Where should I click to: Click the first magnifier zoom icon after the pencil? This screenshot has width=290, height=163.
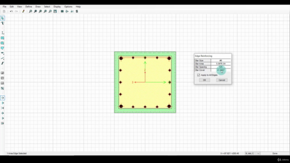[x=30, y=11]
